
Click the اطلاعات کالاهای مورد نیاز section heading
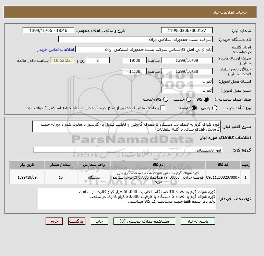(226, 138)
